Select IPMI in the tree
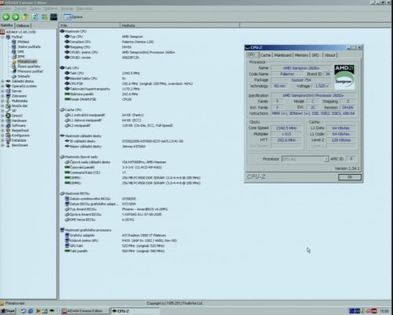 [21, 57]
